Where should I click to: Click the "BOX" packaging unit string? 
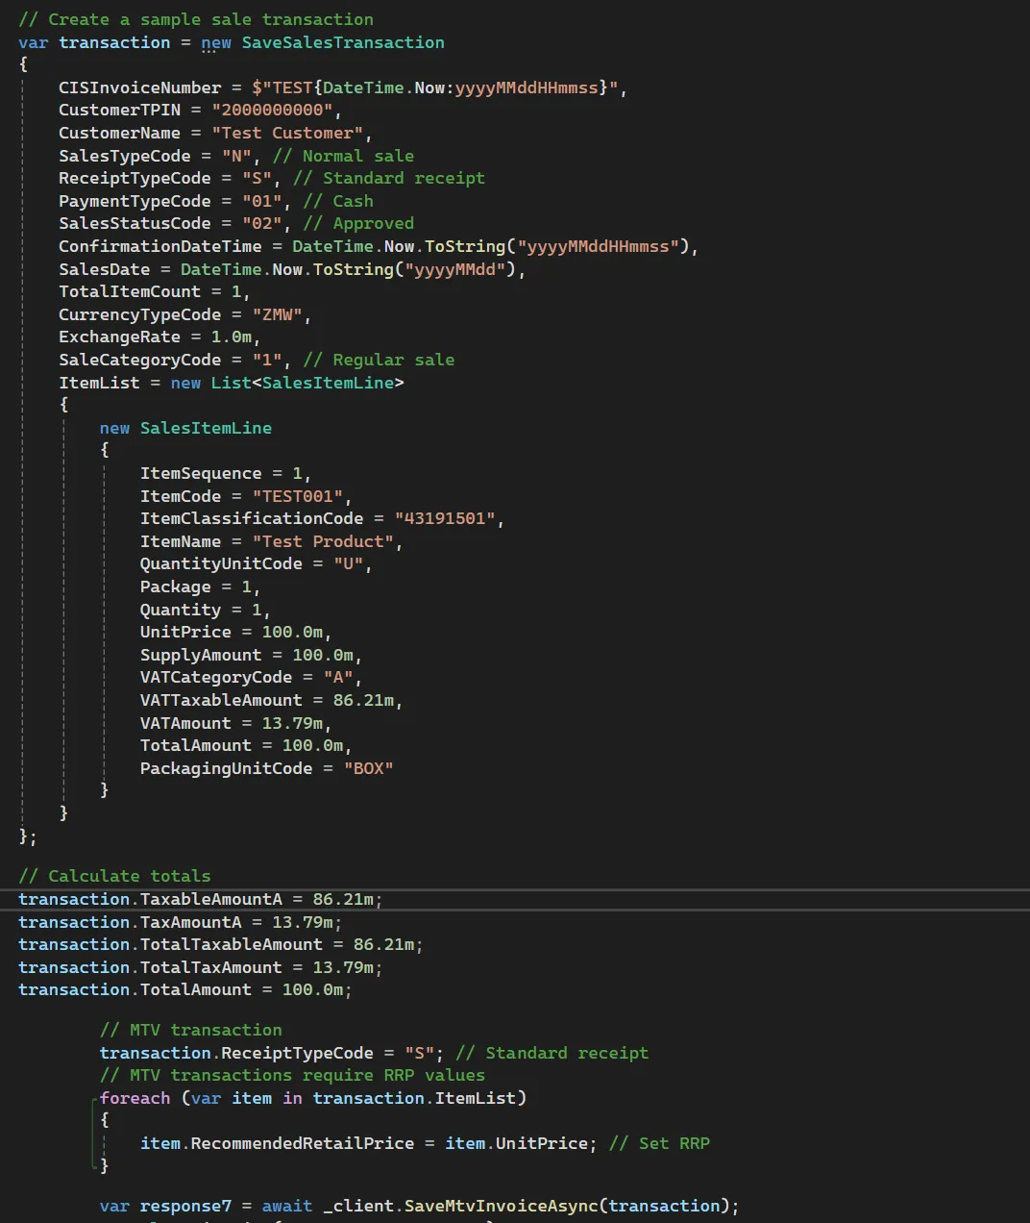coord(368,768)
